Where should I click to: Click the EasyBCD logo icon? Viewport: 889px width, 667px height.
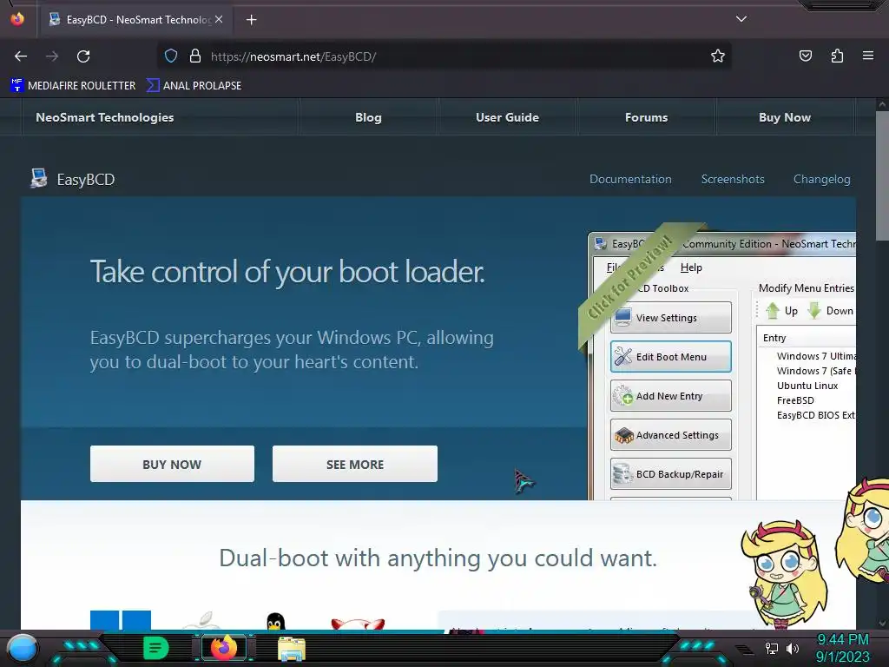[38, 179]
